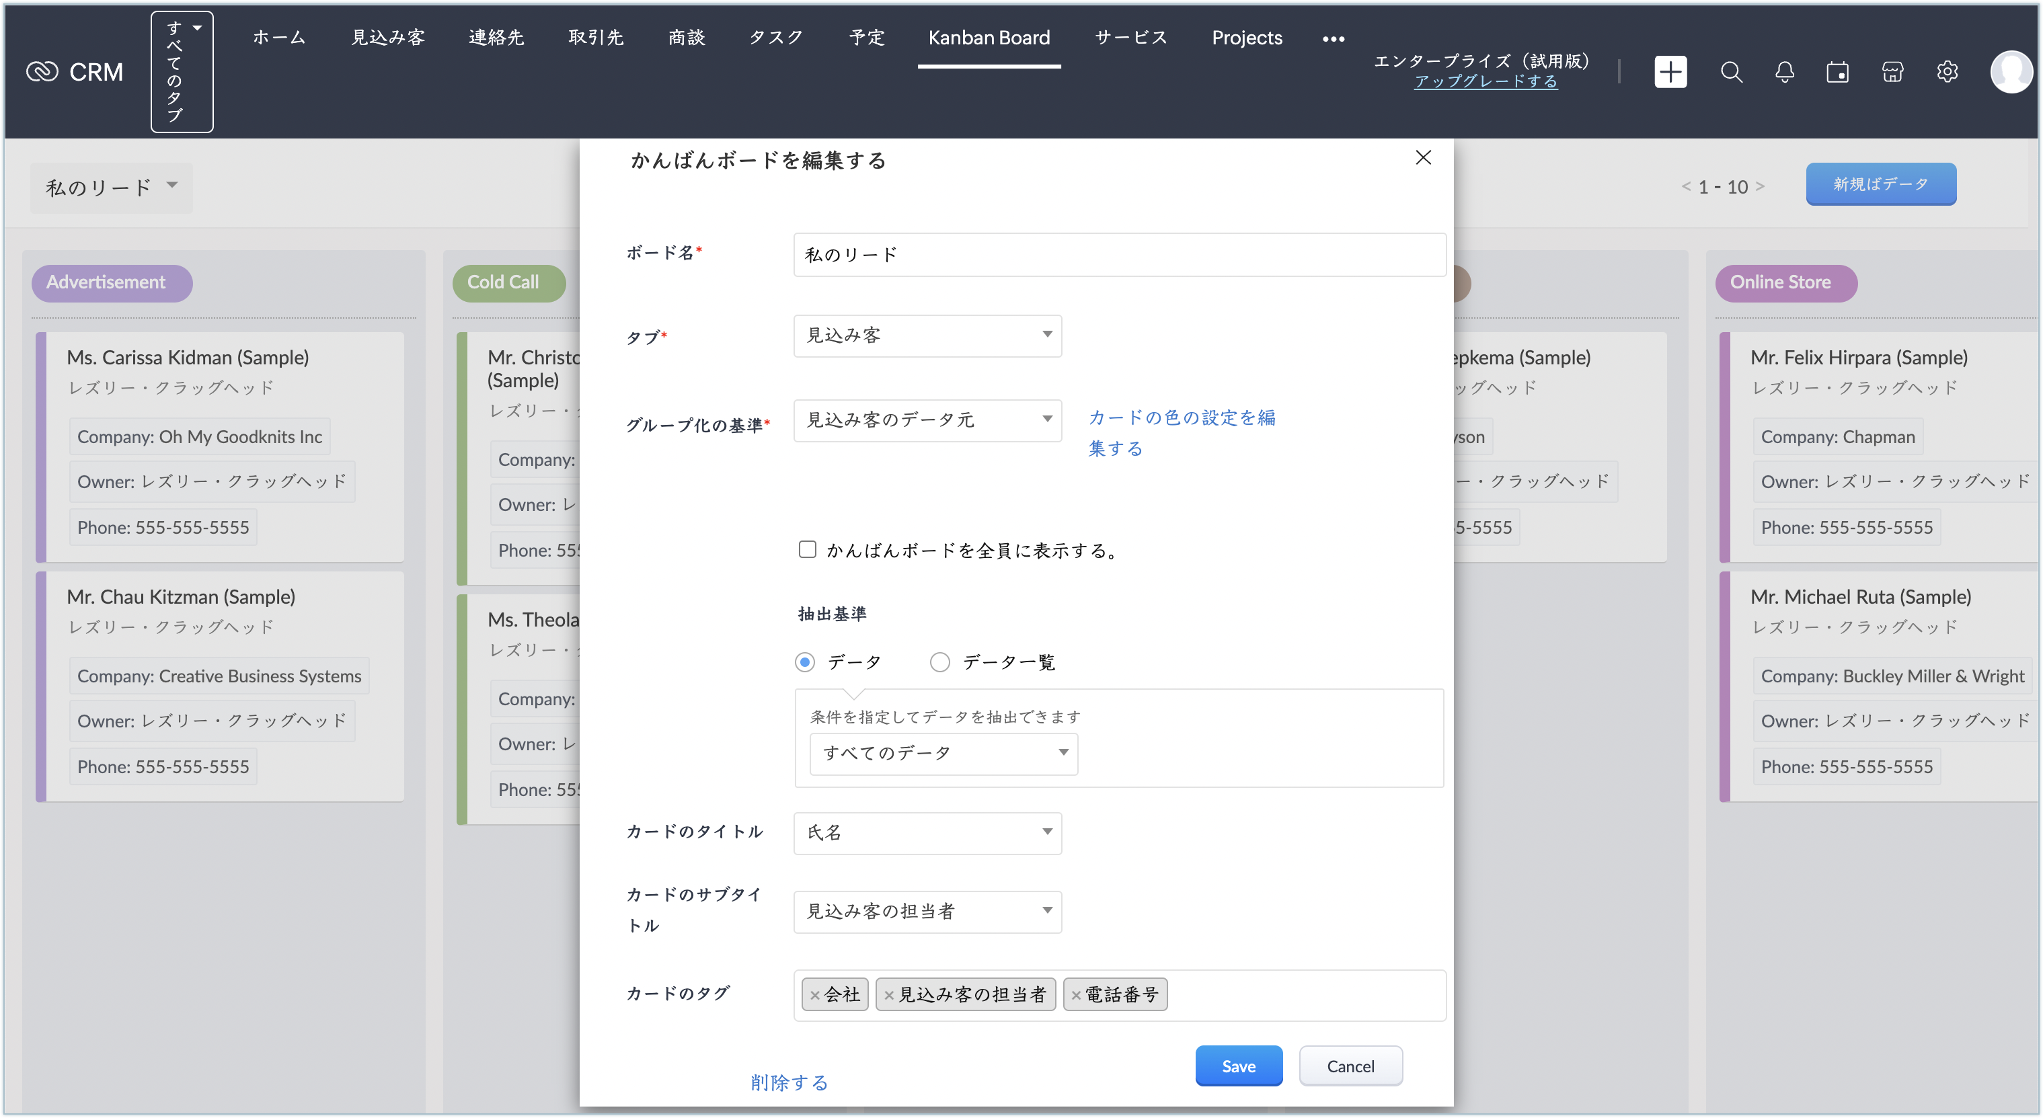The width and height of the screenshot is (2043, 1118).
Task: Switch to the 商談 tab
Action: [x=686, y=37]
